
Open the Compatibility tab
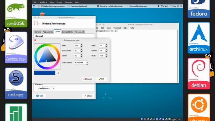[x=68, y=32]
